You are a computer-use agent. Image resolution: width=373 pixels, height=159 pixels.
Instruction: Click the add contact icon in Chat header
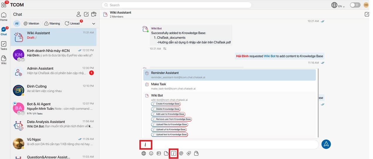click(79, 14)
